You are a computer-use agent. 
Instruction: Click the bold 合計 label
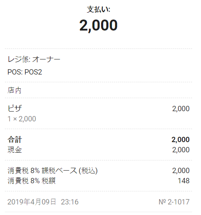(x=15, y=140)
